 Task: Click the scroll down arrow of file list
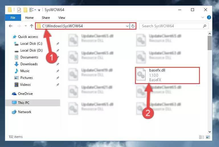(210, 132)
